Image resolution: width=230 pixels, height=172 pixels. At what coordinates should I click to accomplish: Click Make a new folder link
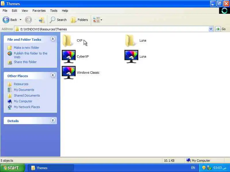pos(26,48)
